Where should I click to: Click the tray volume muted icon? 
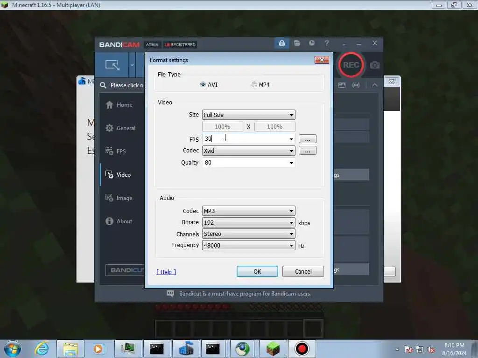click(431, 350)
